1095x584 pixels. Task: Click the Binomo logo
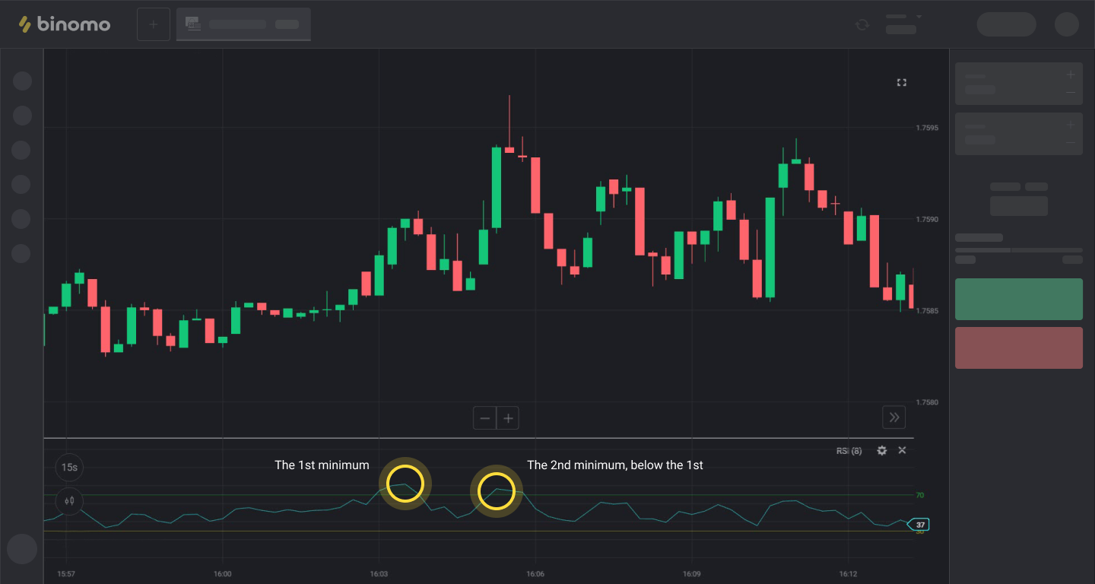(65, 24)
